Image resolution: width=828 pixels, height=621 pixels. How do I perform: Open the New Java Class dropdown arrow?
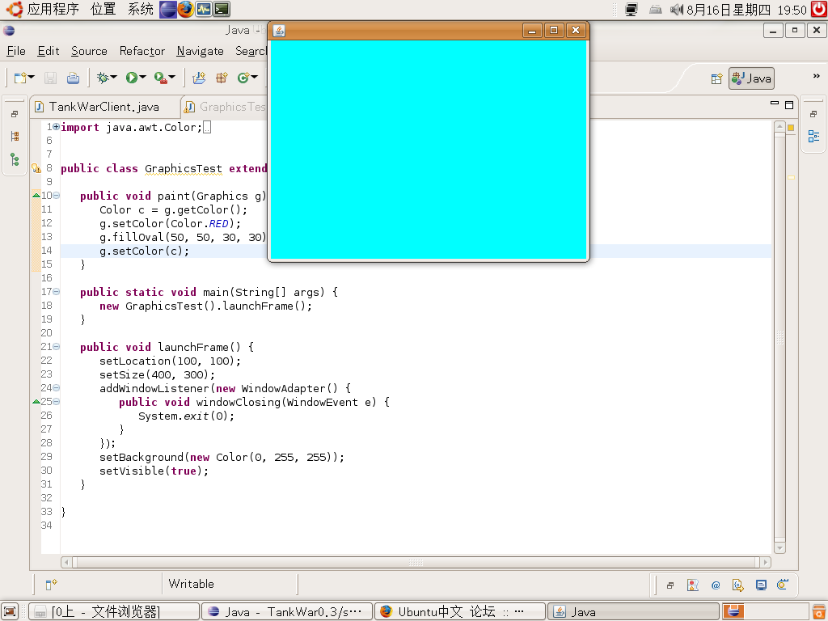point(255,78)
